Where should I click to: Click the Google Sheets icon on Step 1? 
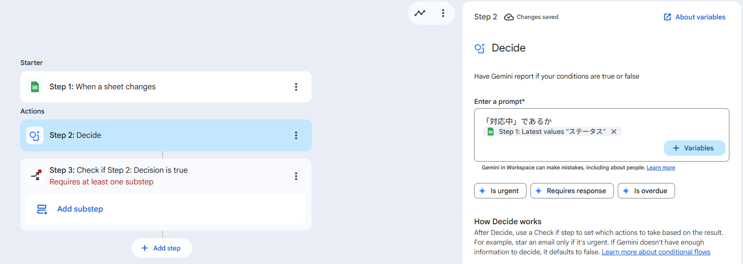tap(35, 87)
